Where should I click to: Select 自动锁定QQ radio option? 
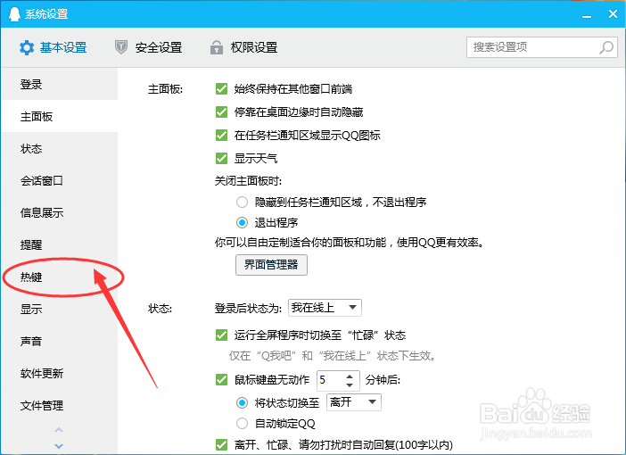[x=242, y=423]
